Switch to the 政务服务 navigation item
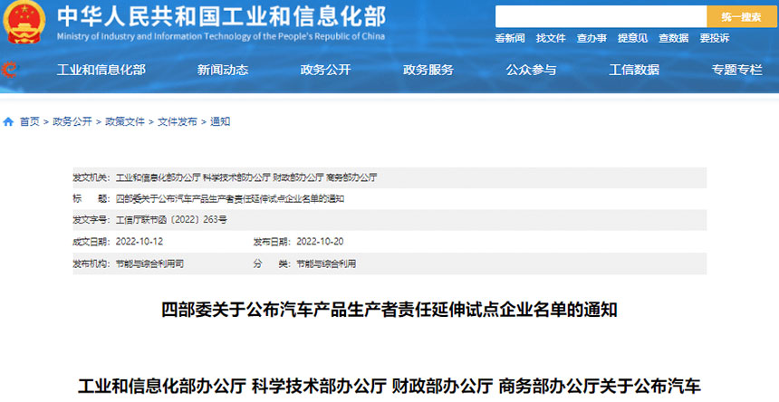 428,70
